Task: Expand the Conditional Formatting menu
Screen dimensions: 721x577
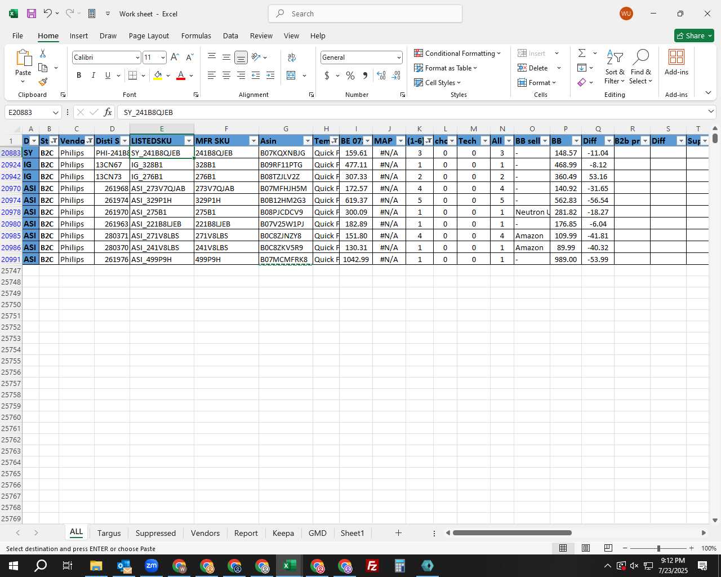Action: pos(457,53)
